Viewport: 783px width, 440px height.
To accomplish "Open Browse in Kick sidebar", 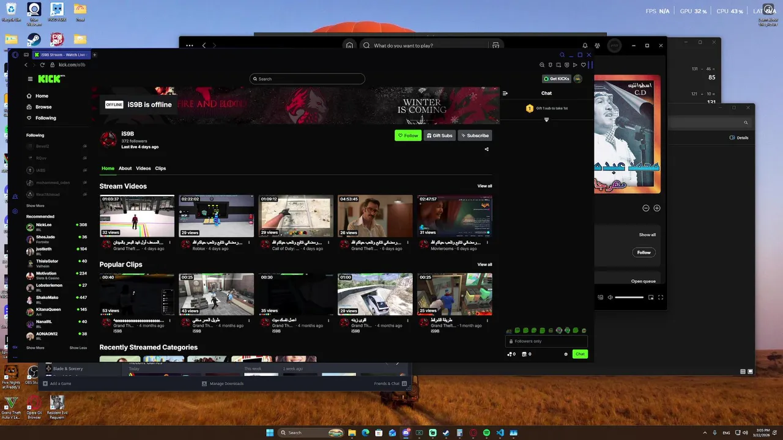I will tap(39, 107).
